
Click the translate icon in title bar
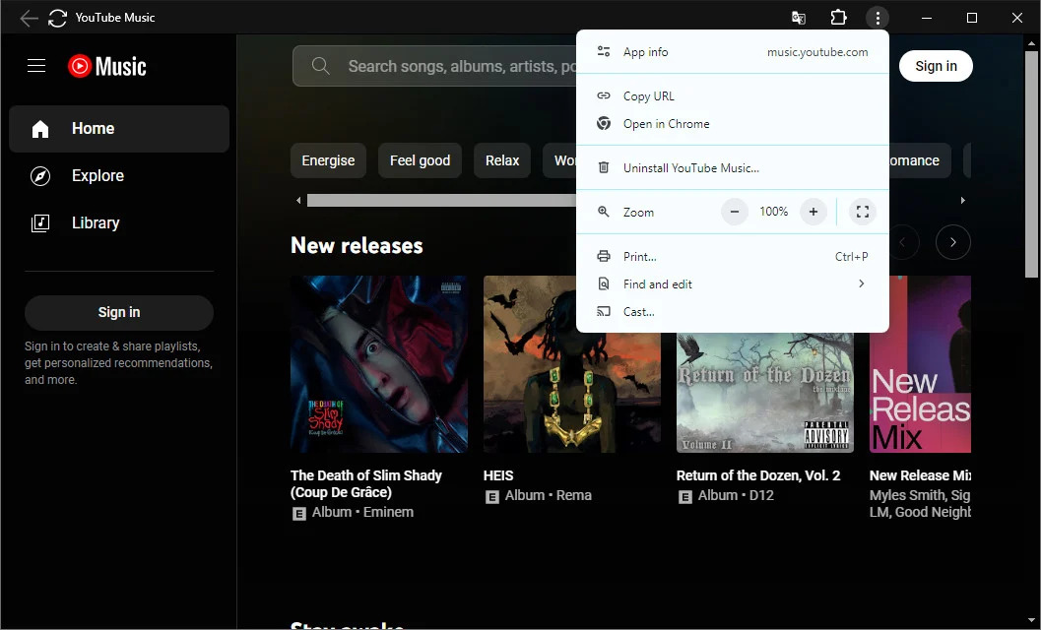tap(799, 18)
